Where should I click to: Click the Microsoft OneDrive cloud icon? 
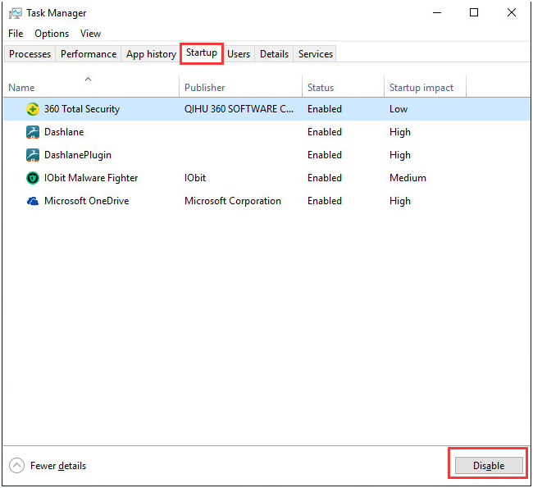pos(33,201)
